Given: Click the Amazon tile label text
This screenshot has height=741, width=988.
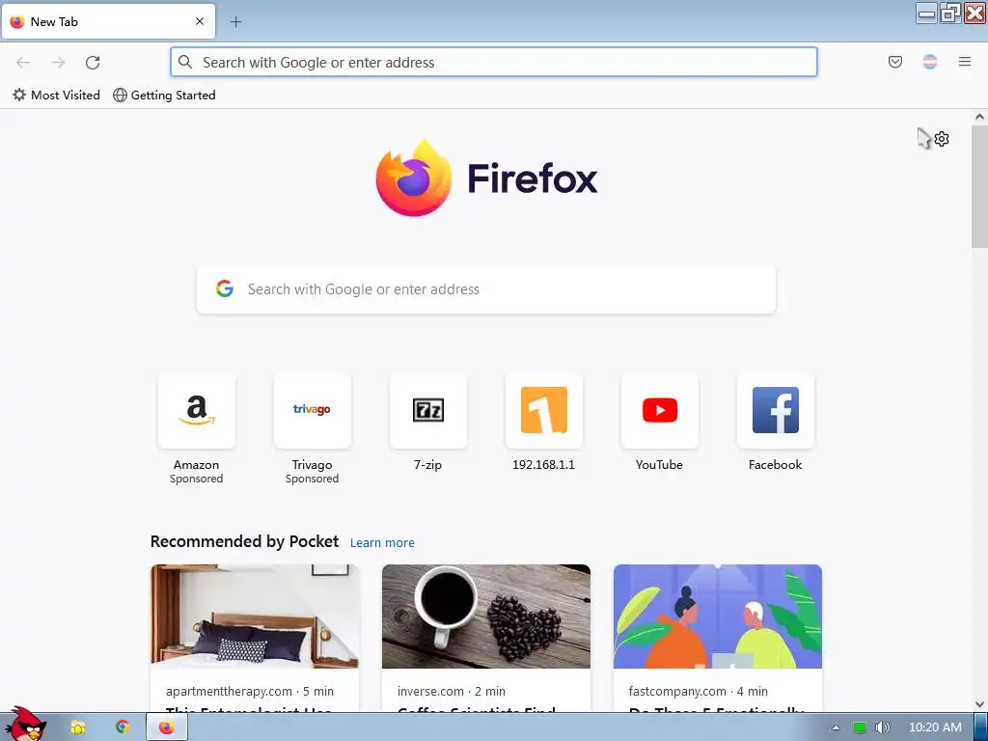Looking at the screenshot, I should coord(197,464).
